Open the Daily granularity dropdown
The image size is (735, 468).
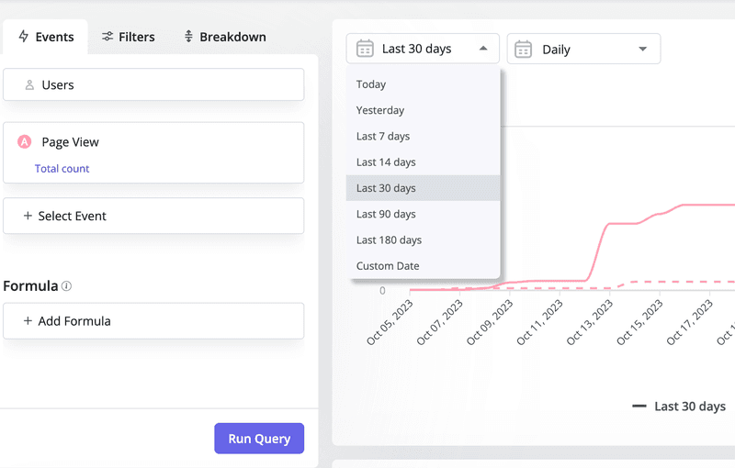pos(642,50)
